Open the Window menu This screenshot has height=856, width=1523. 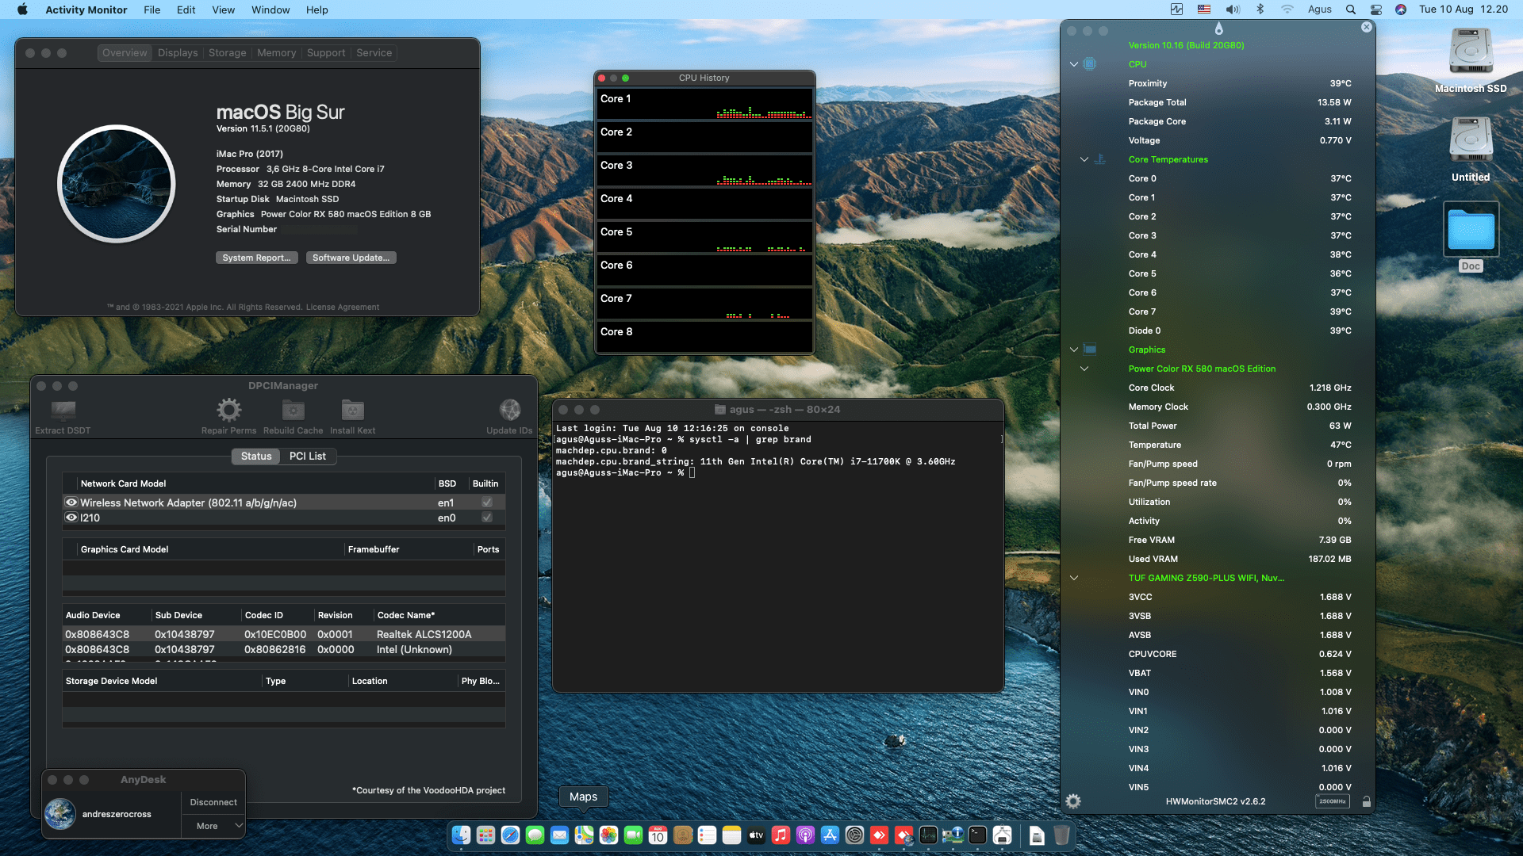270,10
